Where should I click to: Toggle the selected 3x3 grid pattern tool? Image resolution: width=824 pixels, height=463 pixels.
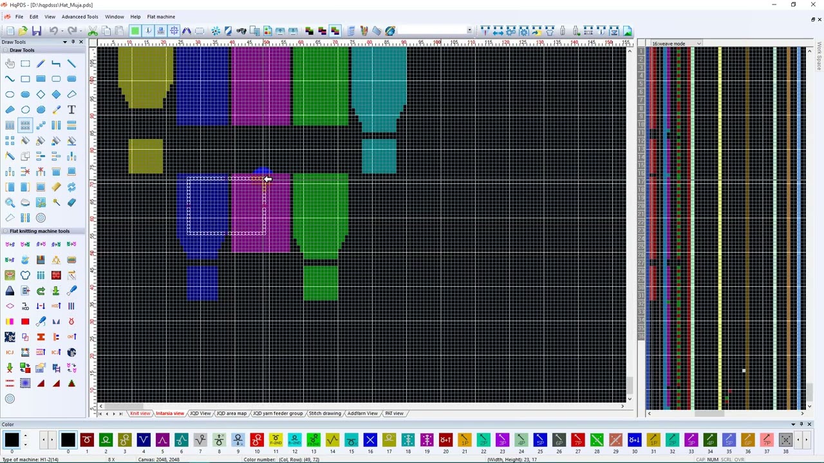pos(25,125)
